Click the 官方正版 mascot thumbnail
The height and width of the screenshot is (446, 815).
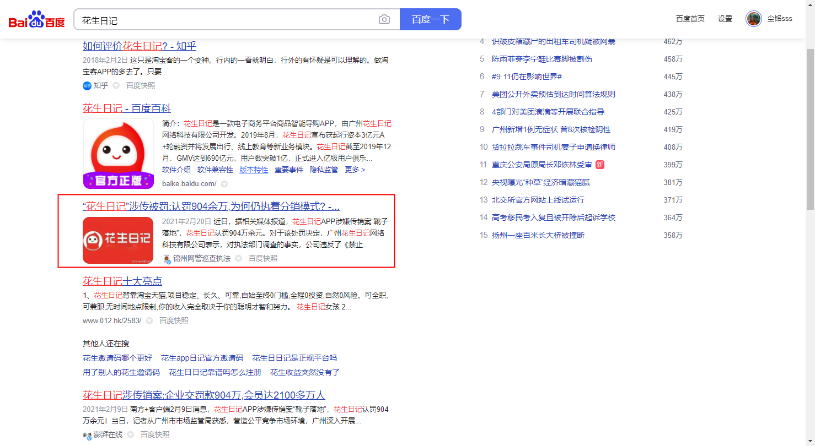pos(119,154)
